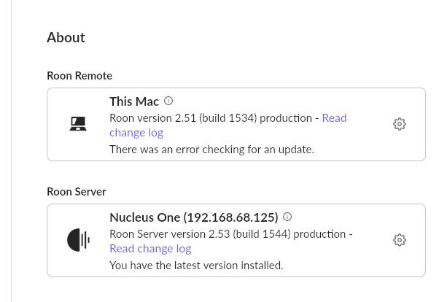Click the build 1534 text

click(x=228, y=118)
